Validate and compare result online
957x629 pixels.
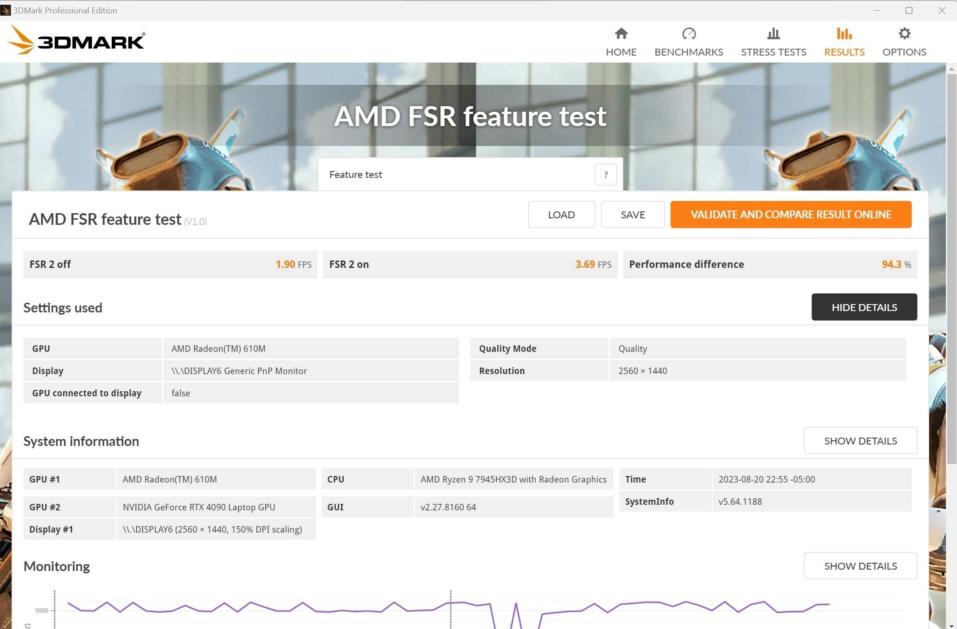(791, 215)
